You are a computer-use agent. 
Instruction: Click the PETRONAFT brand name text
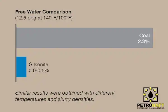pyautogui.click(x=151, y=105)
